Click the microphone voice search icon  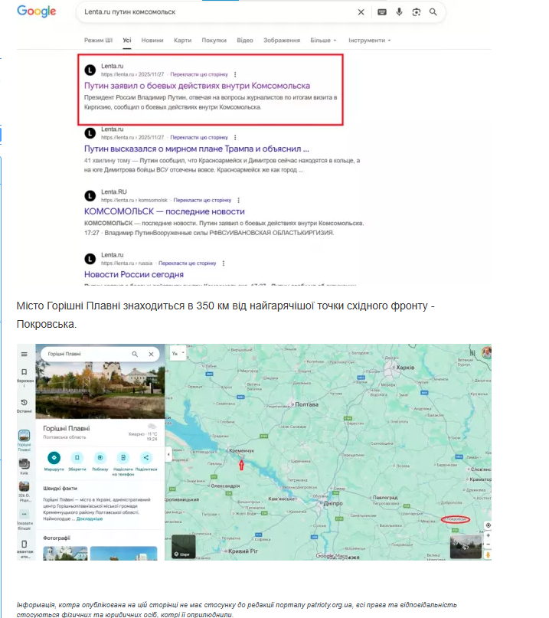coord(399,12)
